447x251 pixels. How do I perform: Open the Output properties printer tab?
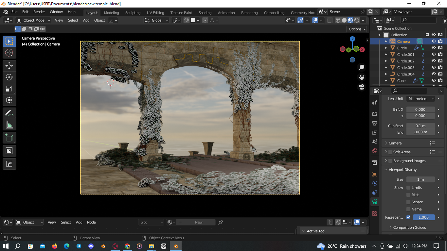[x=375, y=123]
